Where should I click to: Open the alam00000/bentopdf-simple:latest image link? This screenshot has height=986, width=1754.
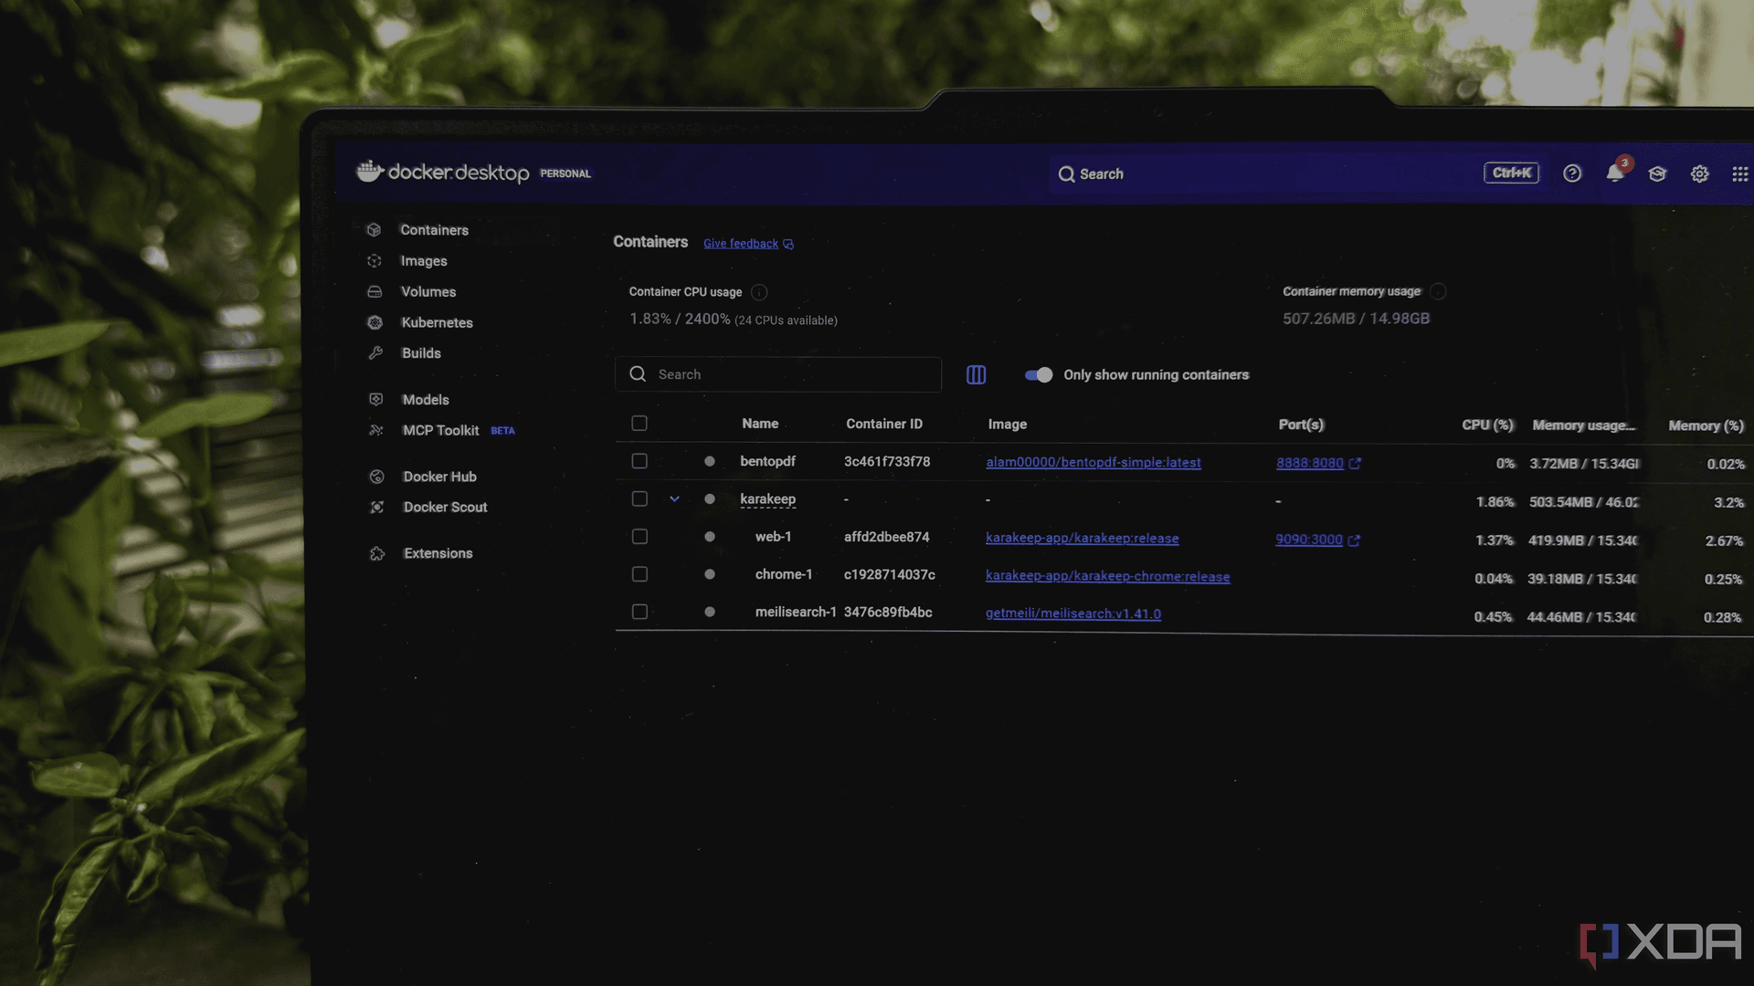(1094, 463)
